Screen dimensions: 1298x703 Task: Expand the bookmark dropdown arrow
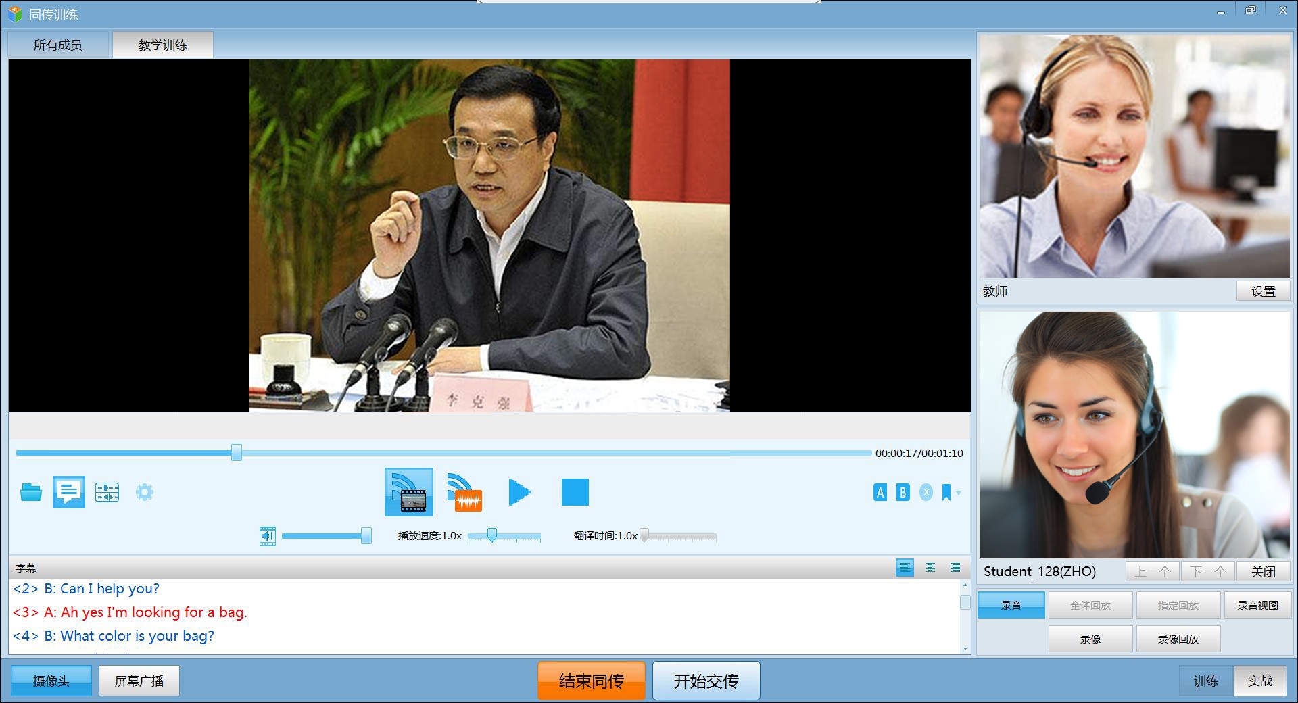pyautogui.click(x=958, y=493)
